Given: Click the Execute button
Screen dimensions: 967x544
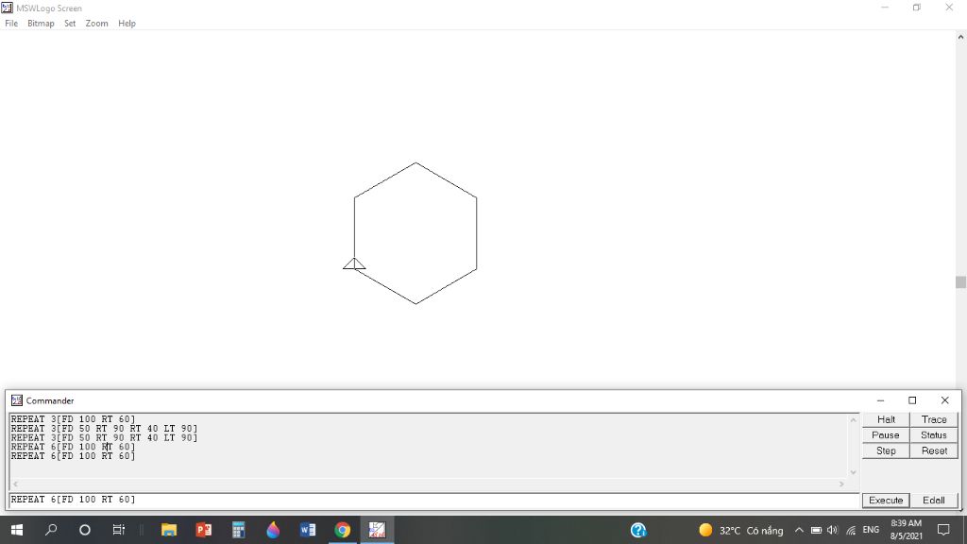Looking at the screenshot, I should point(886,501).
